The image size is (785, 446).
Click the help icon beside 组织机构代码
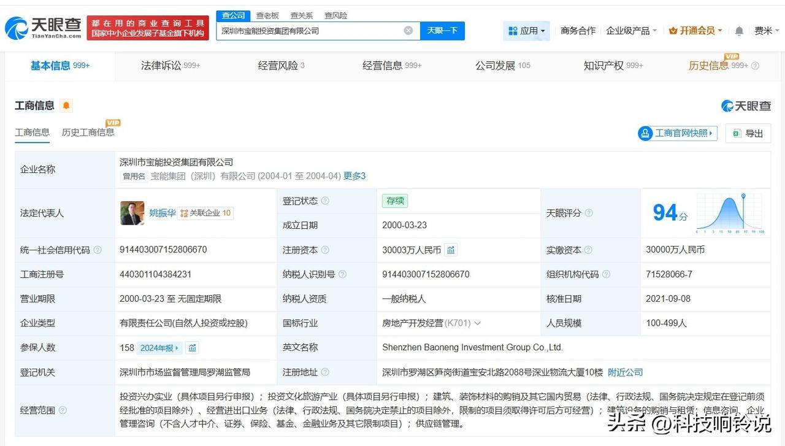click(605, 274)
